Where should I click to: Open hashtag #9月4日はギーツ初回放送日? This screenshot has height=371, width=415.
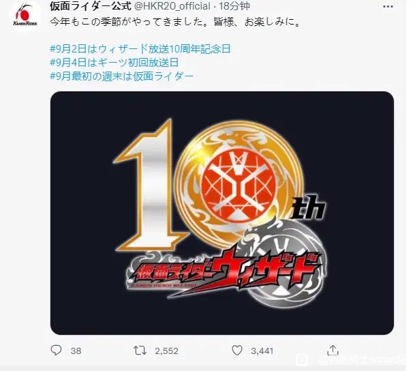(x=114, y=63)
